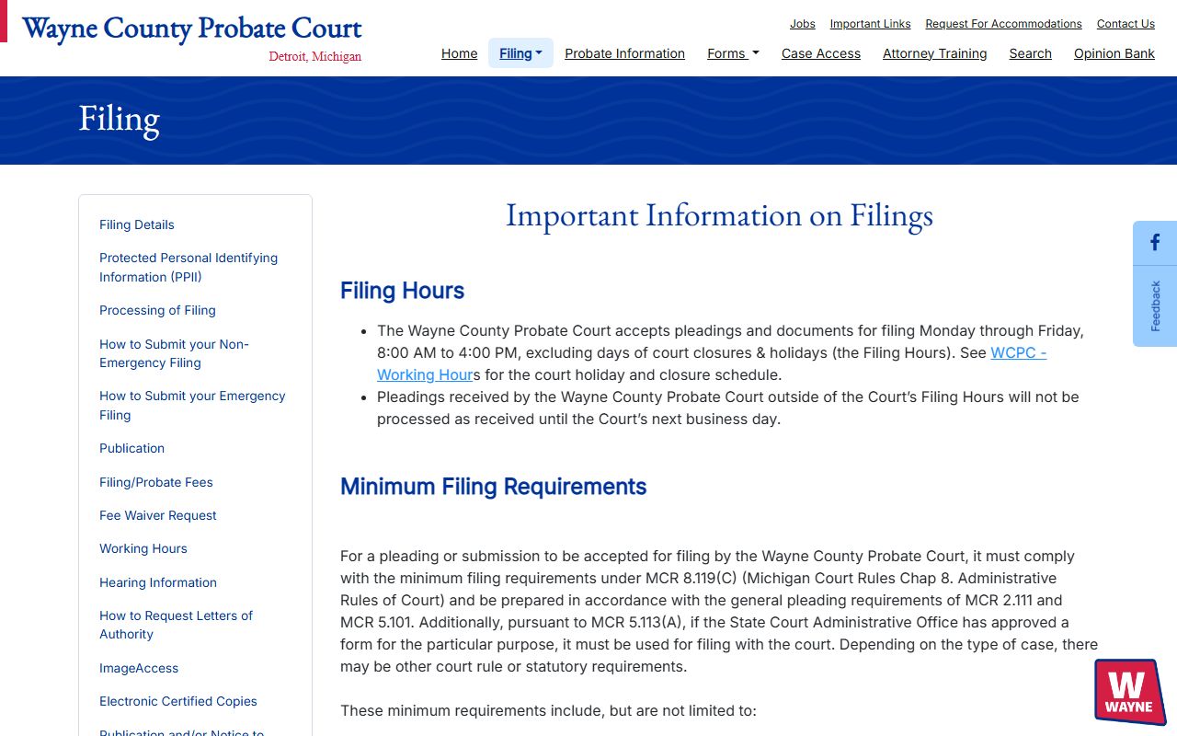Open the Search menu item
The width and height of the screenshot is (1177, 736).
[x=1030, y=53]
